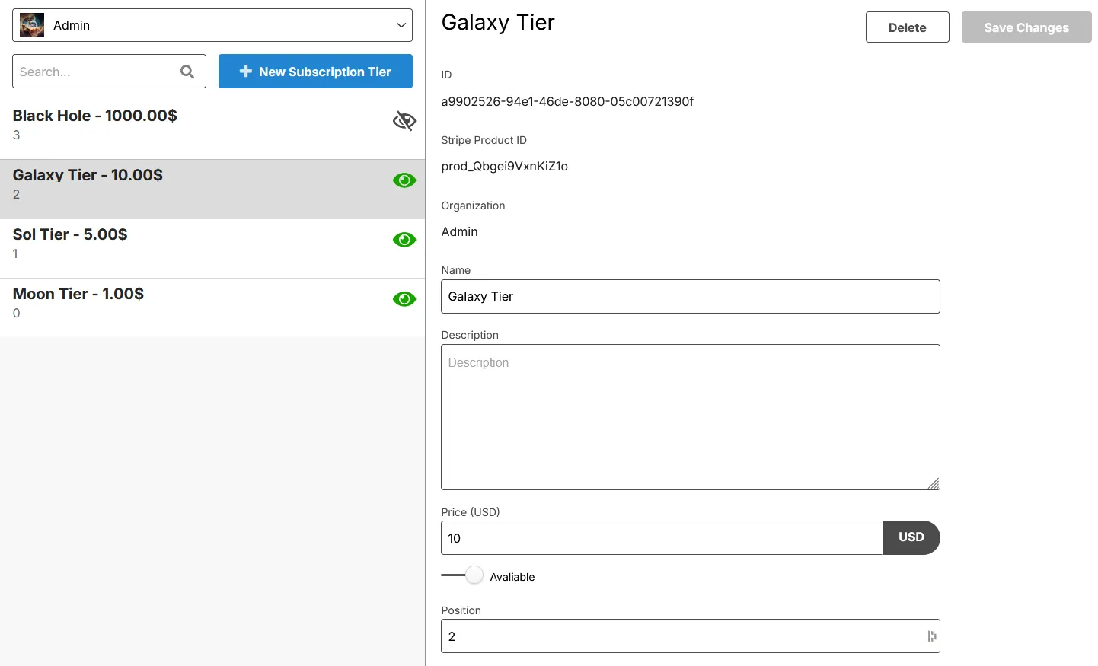Click Stripe product ID prod_Qbgei9VxnKiZ1o
The height and width of the screenshot is (666, 1098).
point(504,166)
